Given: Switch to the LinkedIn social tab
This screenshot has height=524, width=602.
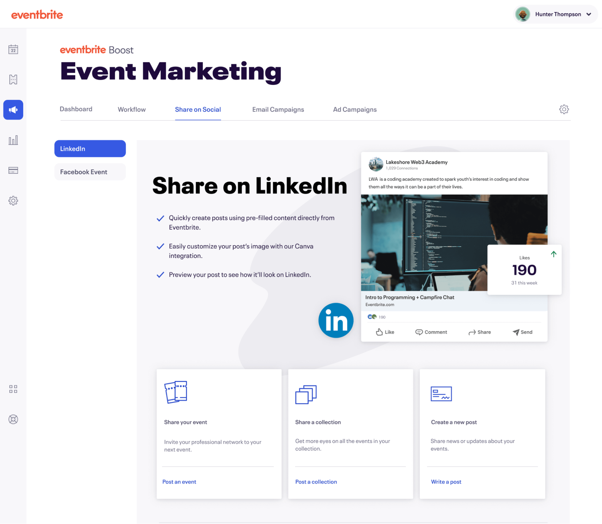Looking at the screenshot, I should (x=89, y=148).
